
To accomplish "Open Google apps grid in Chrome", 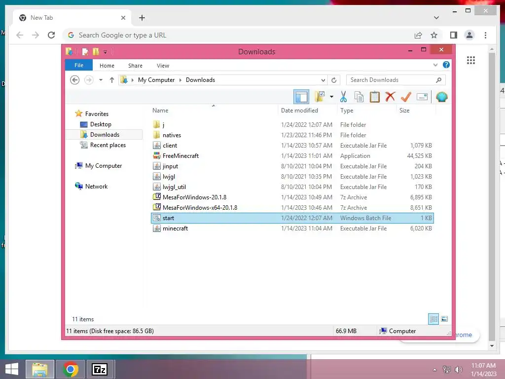I will [x=471, y=60].
